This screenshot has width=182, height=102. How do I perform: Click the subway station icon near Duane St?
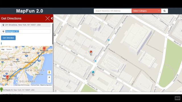[109, 40]
